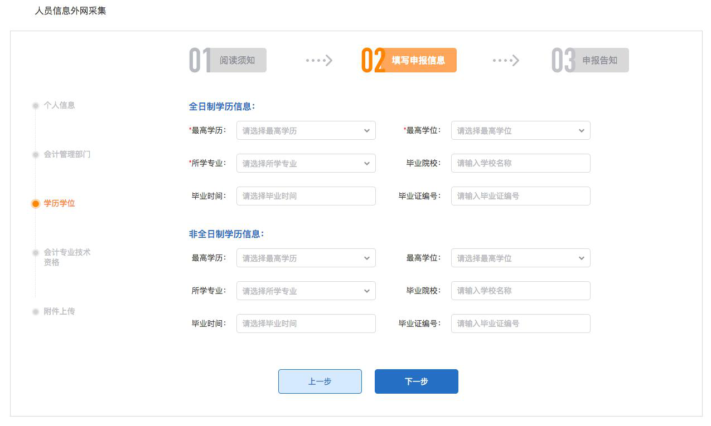This screenshot has height=426, width=711.
Task: Focus the full-time 毕业证编号 input field
Action: click(x=520, y=196)
